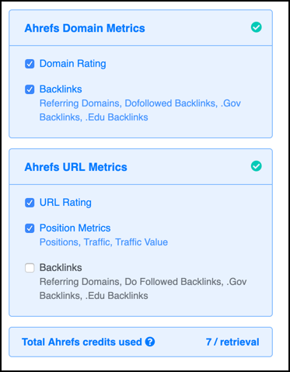The width and height of the screenshot is (290, 372).
Task: Click the Domain Rating label
Action: [x=72, y=64]
